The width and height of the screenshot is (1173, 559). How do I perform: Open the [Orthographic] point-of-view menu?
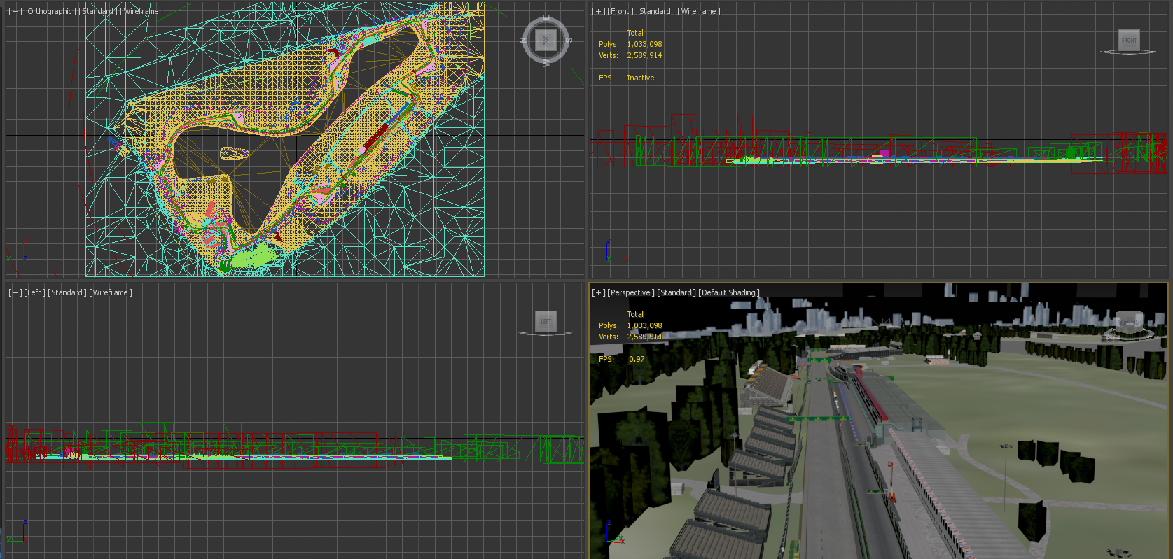(x=49, y=11)
